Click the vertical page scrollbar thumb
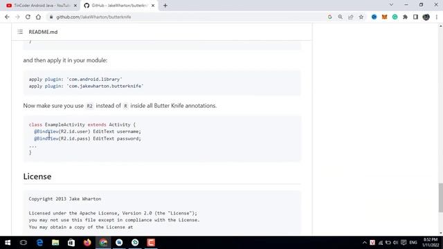 pyautogui.click(x=440, y=197)
